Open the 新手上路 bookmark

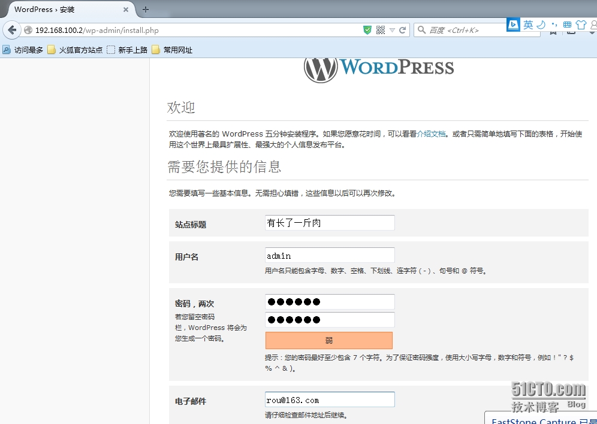127,50
